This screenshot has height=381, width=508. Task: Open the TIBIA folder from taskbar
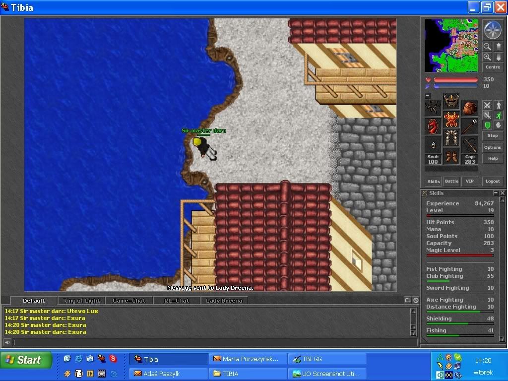pos(248,374)
